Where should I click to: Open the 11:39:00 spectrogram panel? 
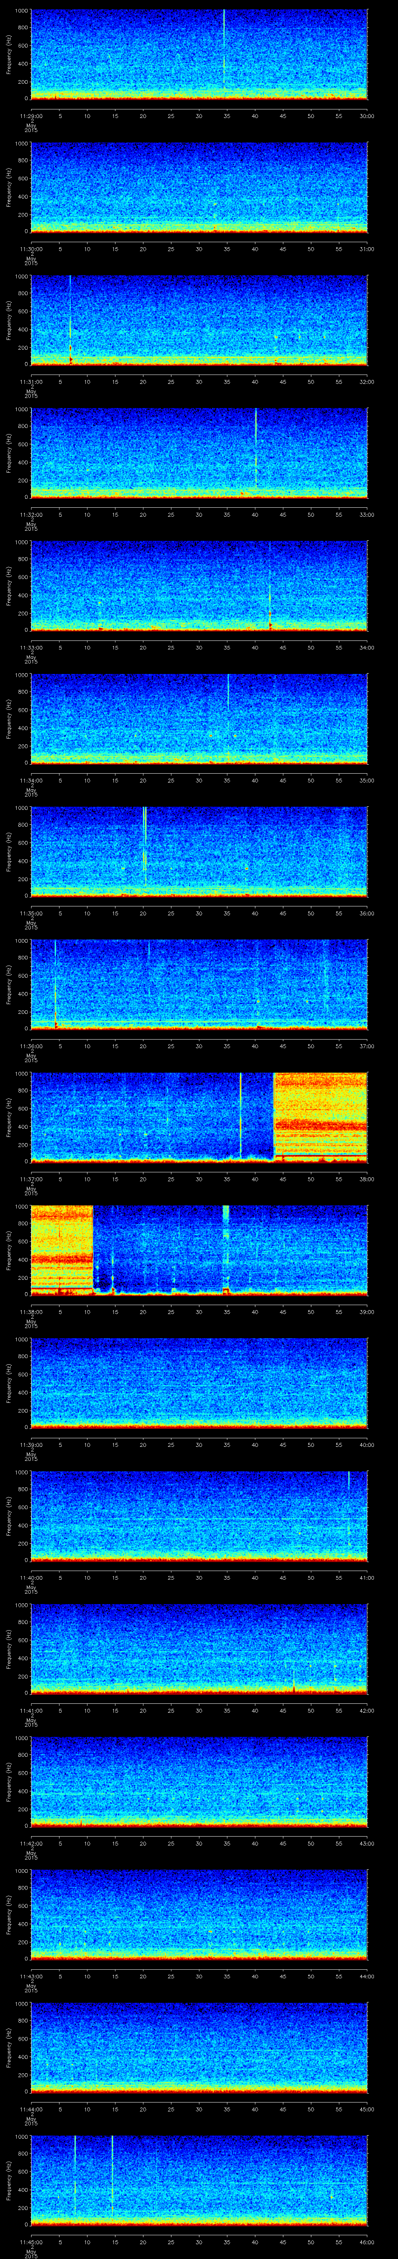[x=199, y=1383]
